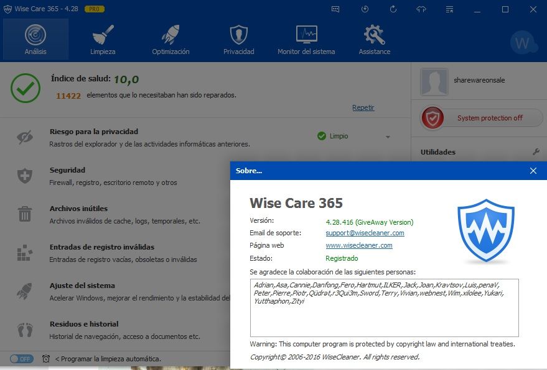547x370 pixels.
Task: Open the Optimización tab
Action: click(171, 39)
